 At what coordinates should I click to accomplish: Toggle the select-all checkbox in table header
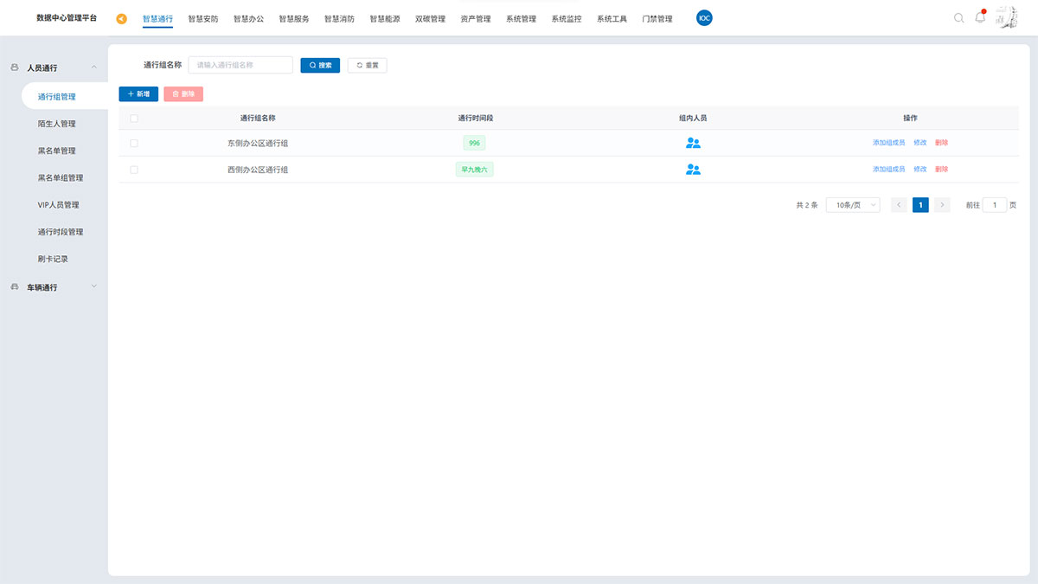click(x=134, y=118)
